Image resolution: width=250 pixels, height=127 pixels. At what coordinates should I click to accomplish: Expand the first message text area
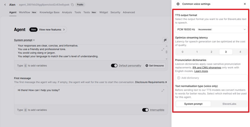click(163, 90)
